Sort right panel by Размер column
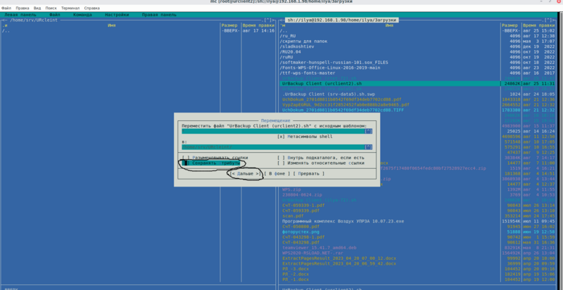Image resolution: width=563 pixels, height=290 pixels. coord(510,25)
